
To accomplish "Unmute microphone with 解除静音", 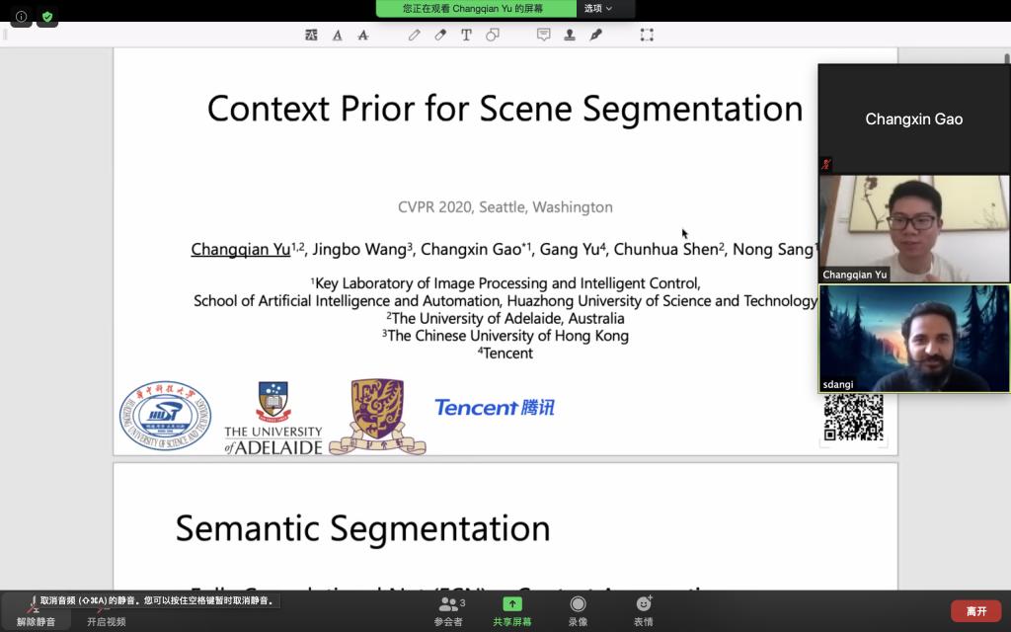I will pyautogui.click(x=36, y=611).
